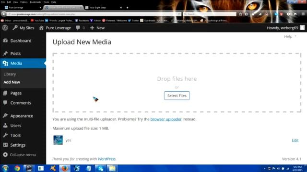307x172 pixels.
Task: Open the Inbox bookmark
Action: click(x=15, y=21)
